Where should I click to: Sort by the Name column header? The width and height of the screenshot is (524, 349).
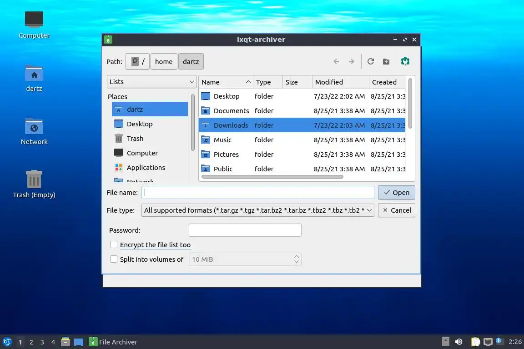(226, 82)
